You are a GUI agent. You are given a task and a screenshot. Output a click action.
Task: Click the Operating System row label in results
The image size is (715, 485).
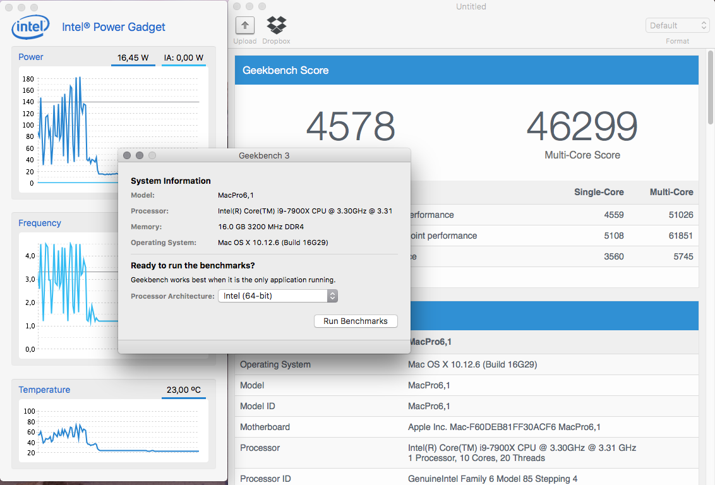275,364
